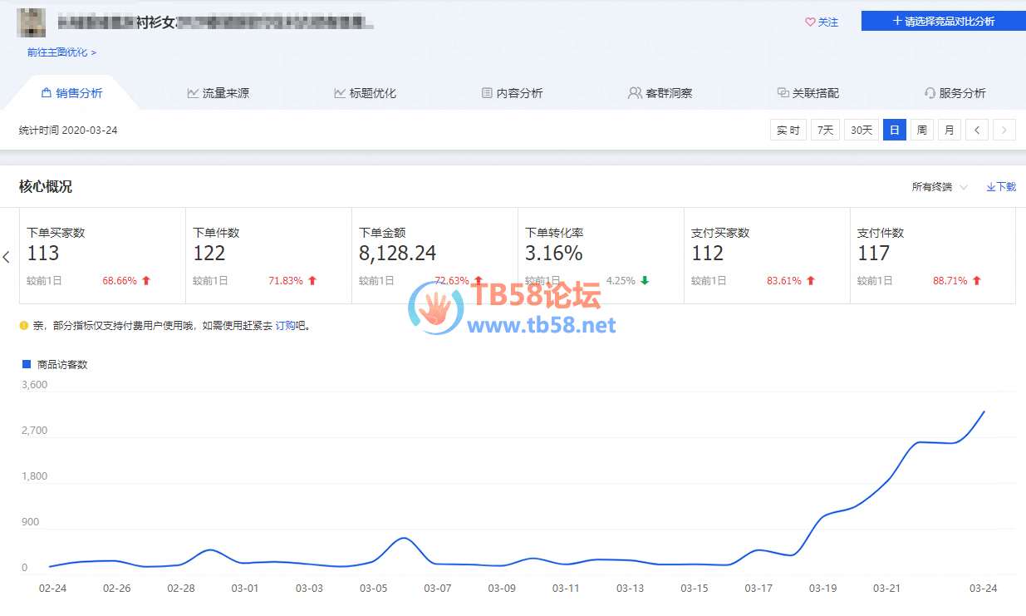Open the 订购 subscription link

285,326
